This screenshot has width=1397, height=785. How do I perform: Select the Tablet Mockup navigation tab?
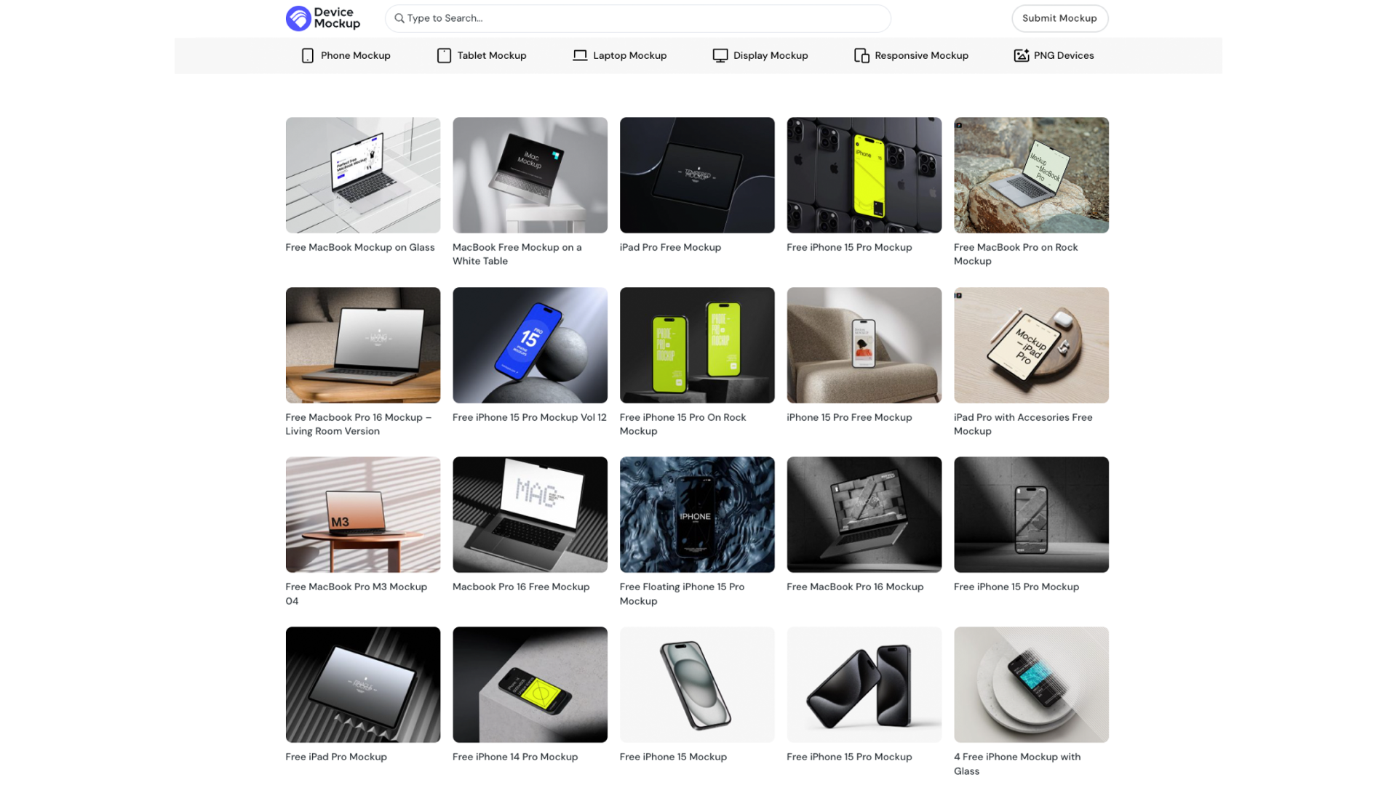pyautogui.click(x=481, y=55)
